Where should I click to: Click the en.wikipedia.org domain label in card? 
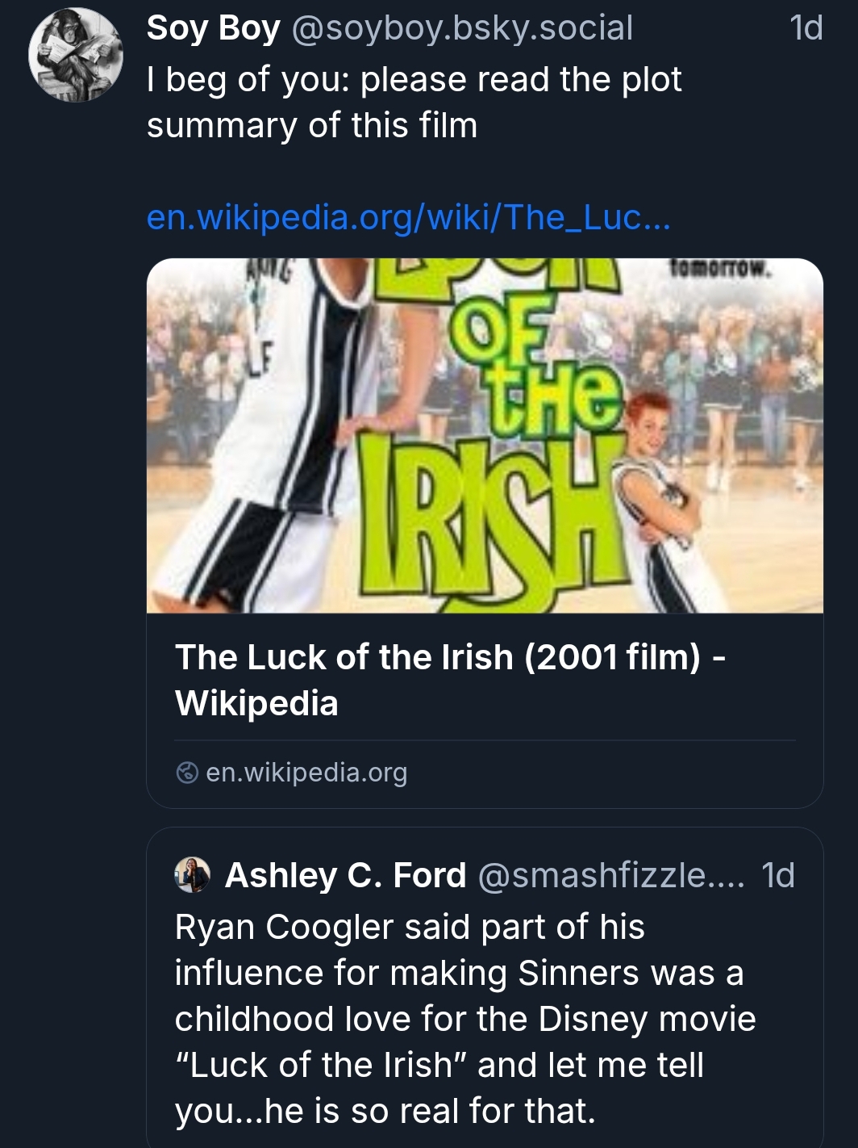click(x=306, y=773)
